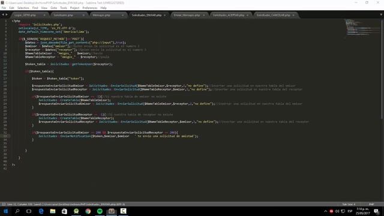Open the Goto menu
384x216 pixels.
coord(53,8)
